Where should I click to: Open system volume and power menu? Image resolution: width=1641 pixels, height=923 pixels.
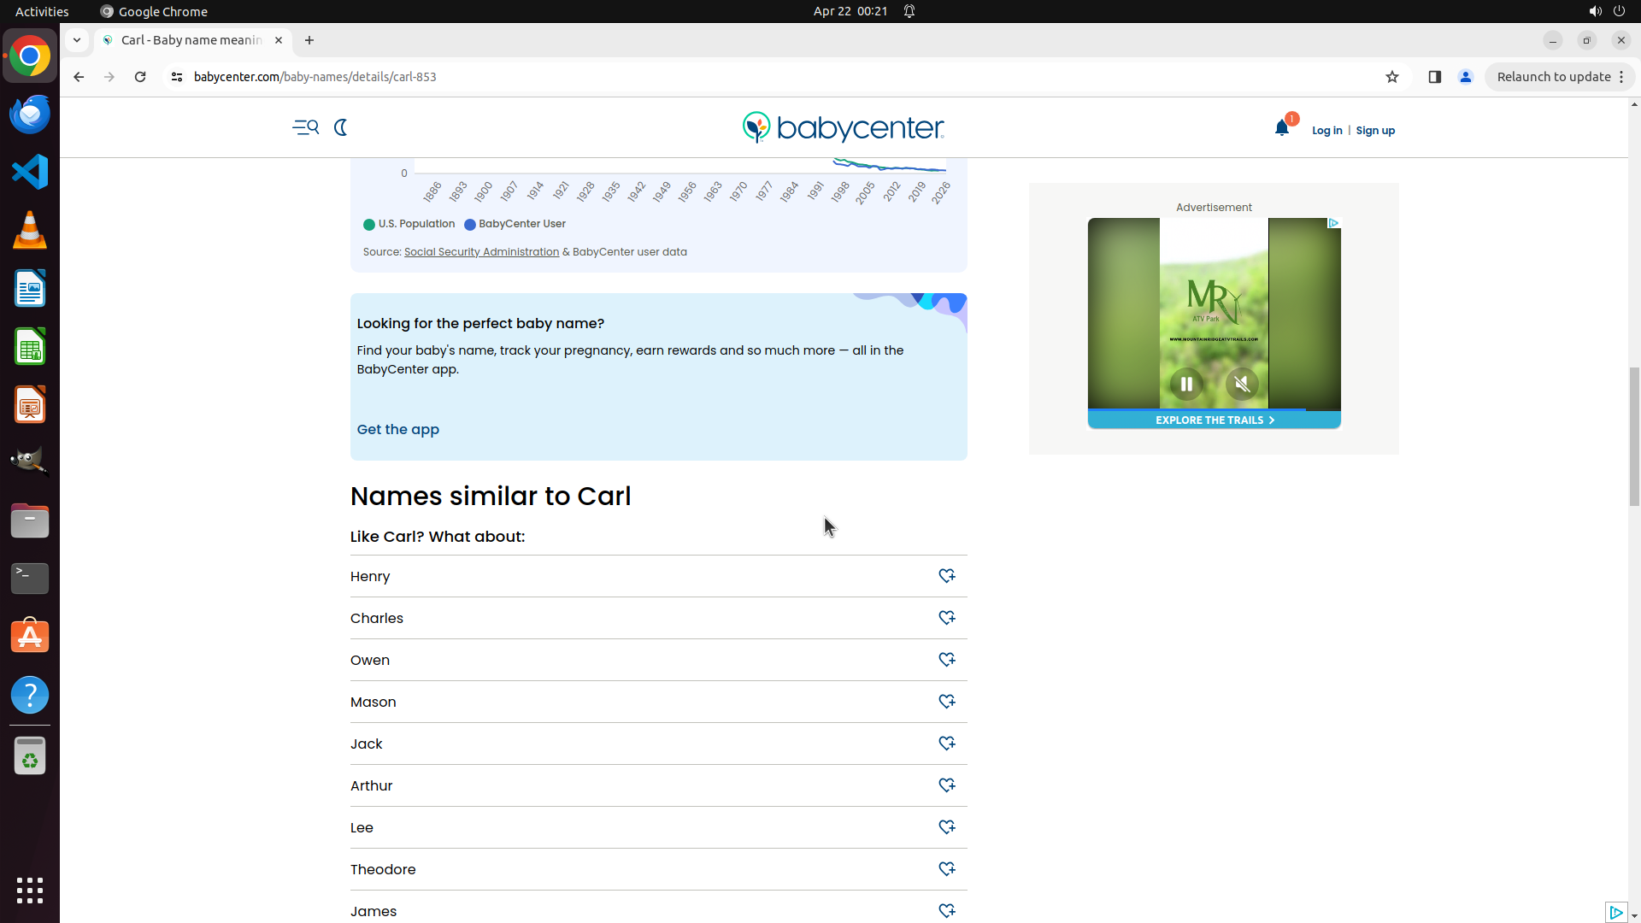point(1606,11)
